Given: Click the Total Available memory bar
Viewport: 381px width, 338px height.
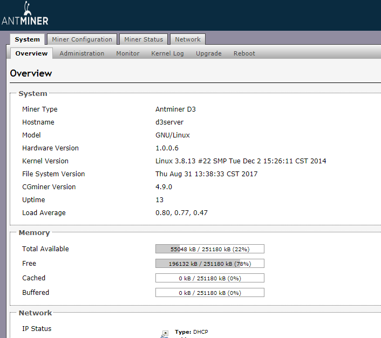Looking at the screenshot, I should 209,249.
